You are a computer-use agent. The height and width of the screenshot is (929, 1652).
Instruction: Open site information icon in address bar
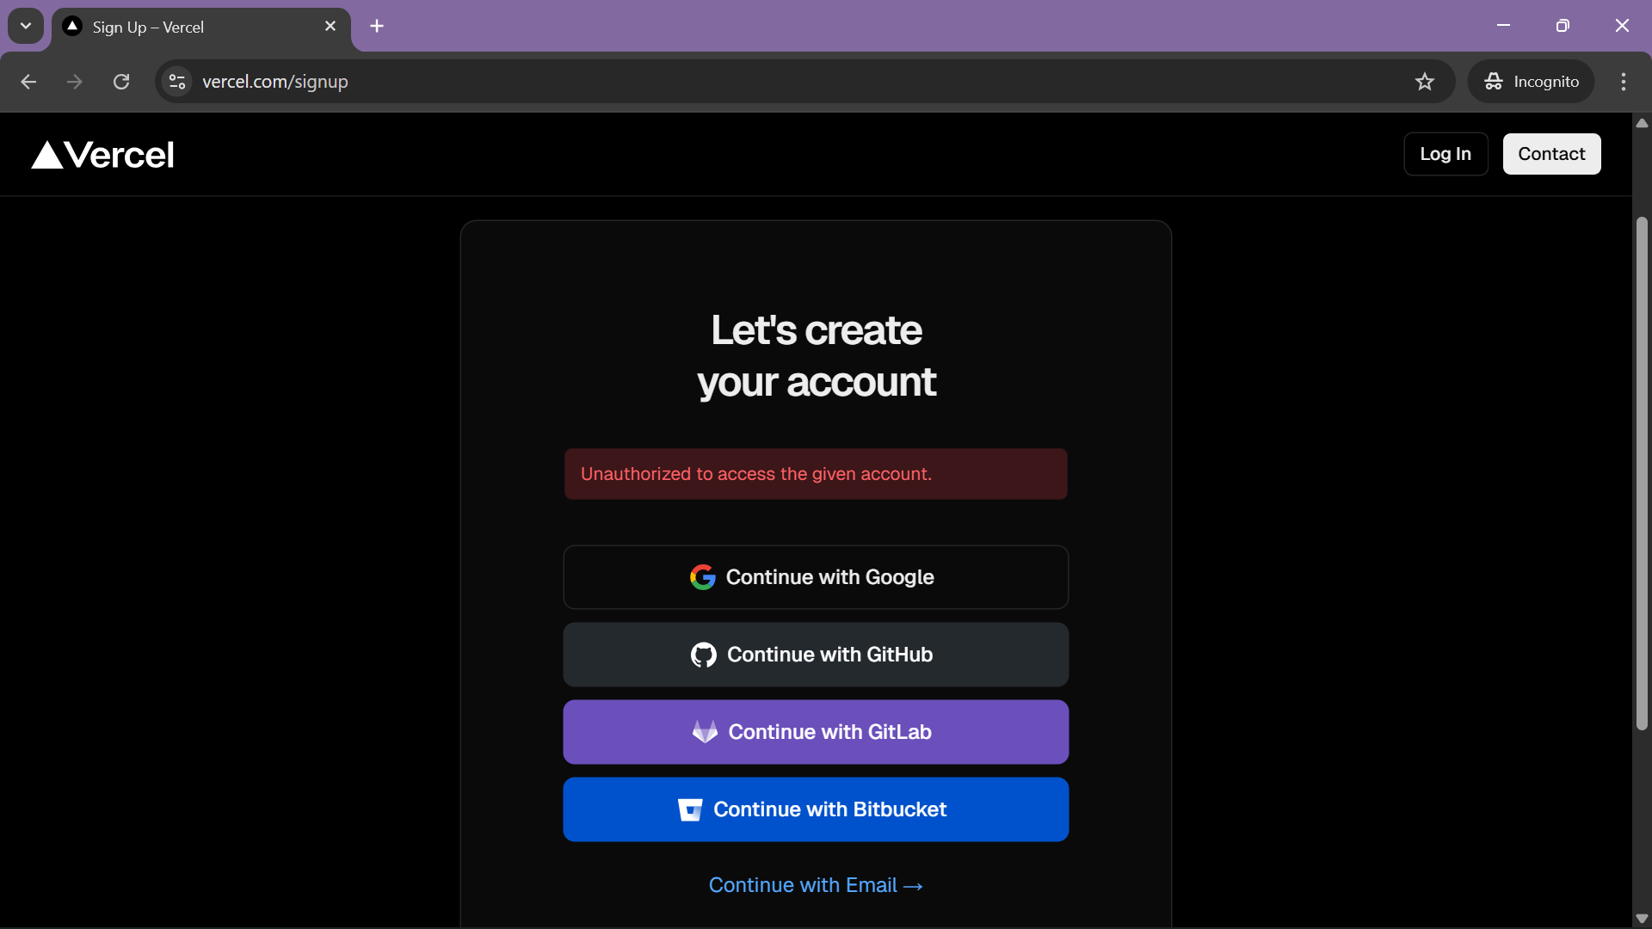(177, 82)
